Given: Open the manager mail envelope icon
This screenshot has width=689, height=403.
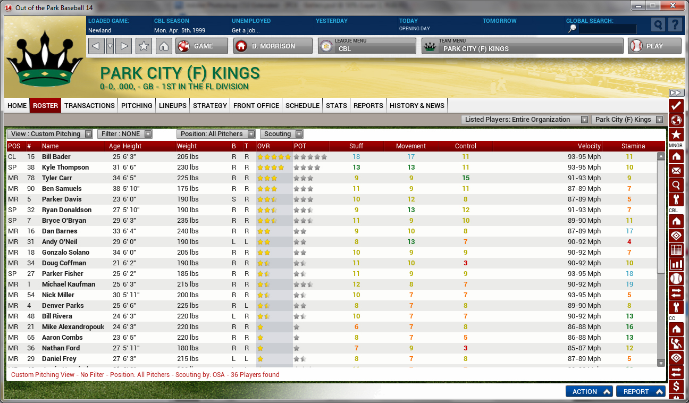Looking at the screenshot, I should 676,171.
